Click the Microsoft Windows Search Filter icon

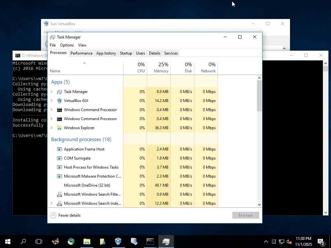pyautogui.click(x=59, y=194)
